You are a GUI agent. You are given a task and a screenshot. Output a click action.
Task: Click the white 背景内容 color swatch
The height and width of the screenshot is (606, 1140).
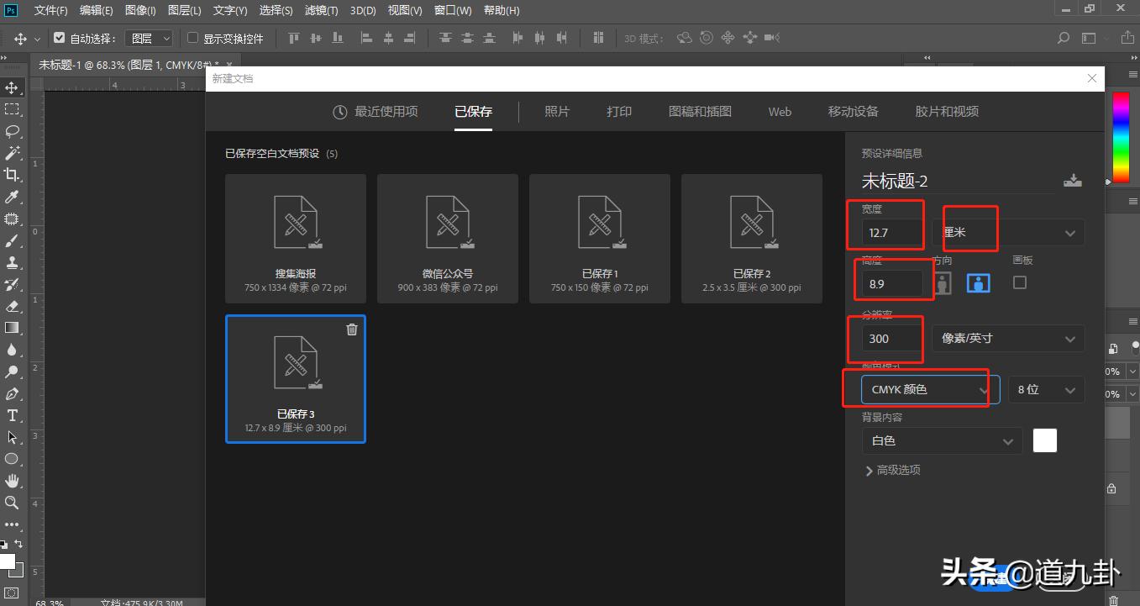click(1044, 440)
